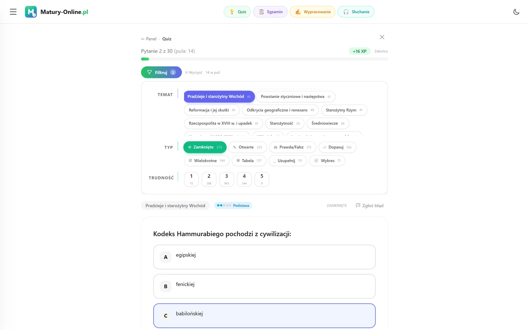This screenshot has height=330, width=529.
Task: Click the Matury-Online.pl logo
Action: (x=57, y=12)
